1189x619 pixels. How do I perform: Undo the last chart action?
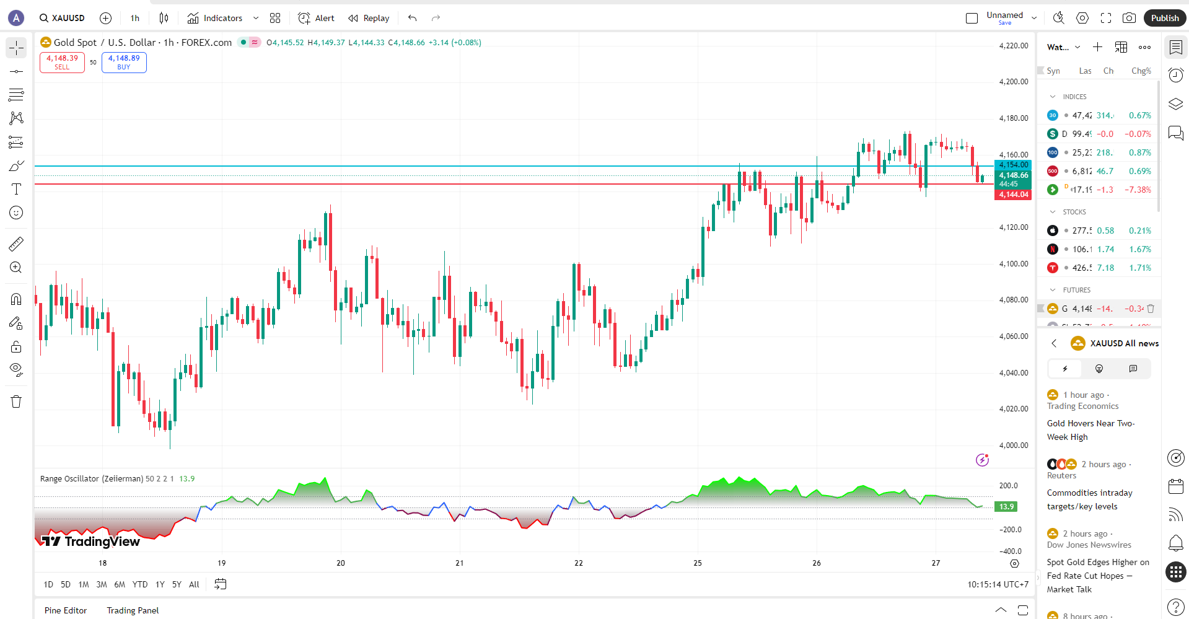point(413,18)
